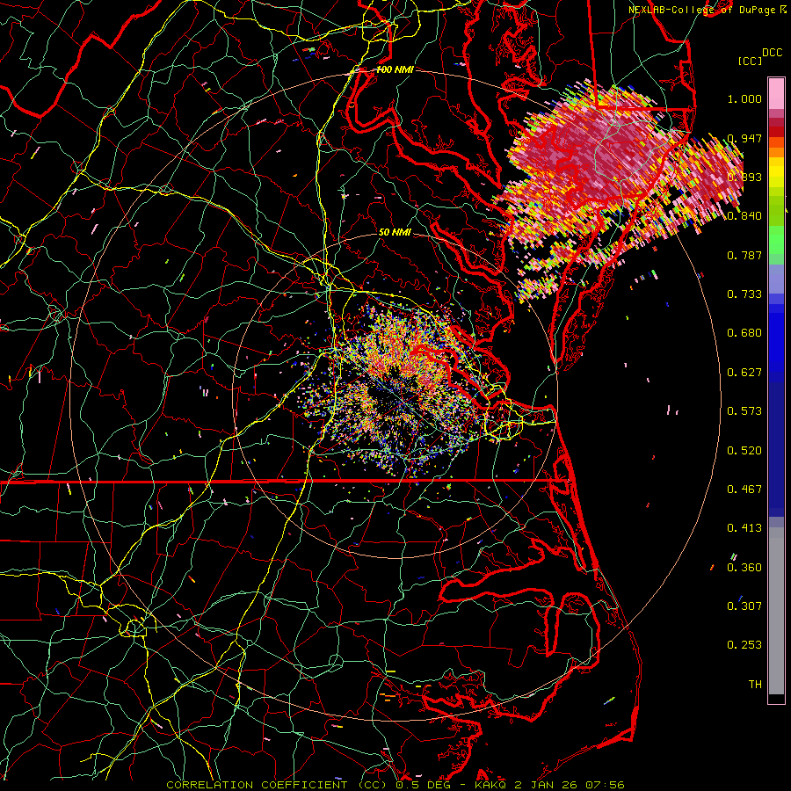The height and width of the screenshot is (791, 791).
Task: Click the 0.947 legend value
Action: pyautogui.click(x=744, y=138)
